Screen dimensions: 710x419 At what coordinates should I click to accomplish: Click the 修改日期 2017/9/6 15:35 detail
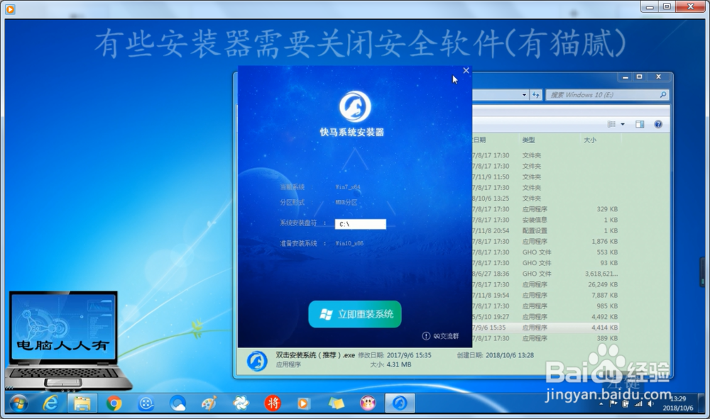(x=395, y=355)
